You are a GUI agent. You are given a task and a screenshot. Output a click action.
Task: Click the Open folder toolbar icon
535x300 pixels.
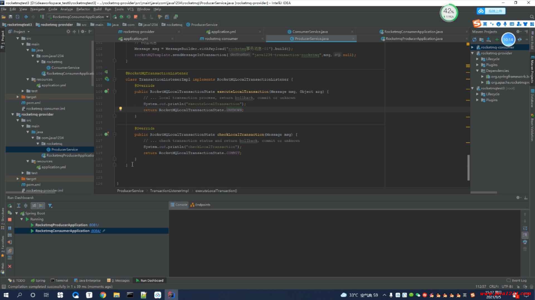[x=4, y=17]
